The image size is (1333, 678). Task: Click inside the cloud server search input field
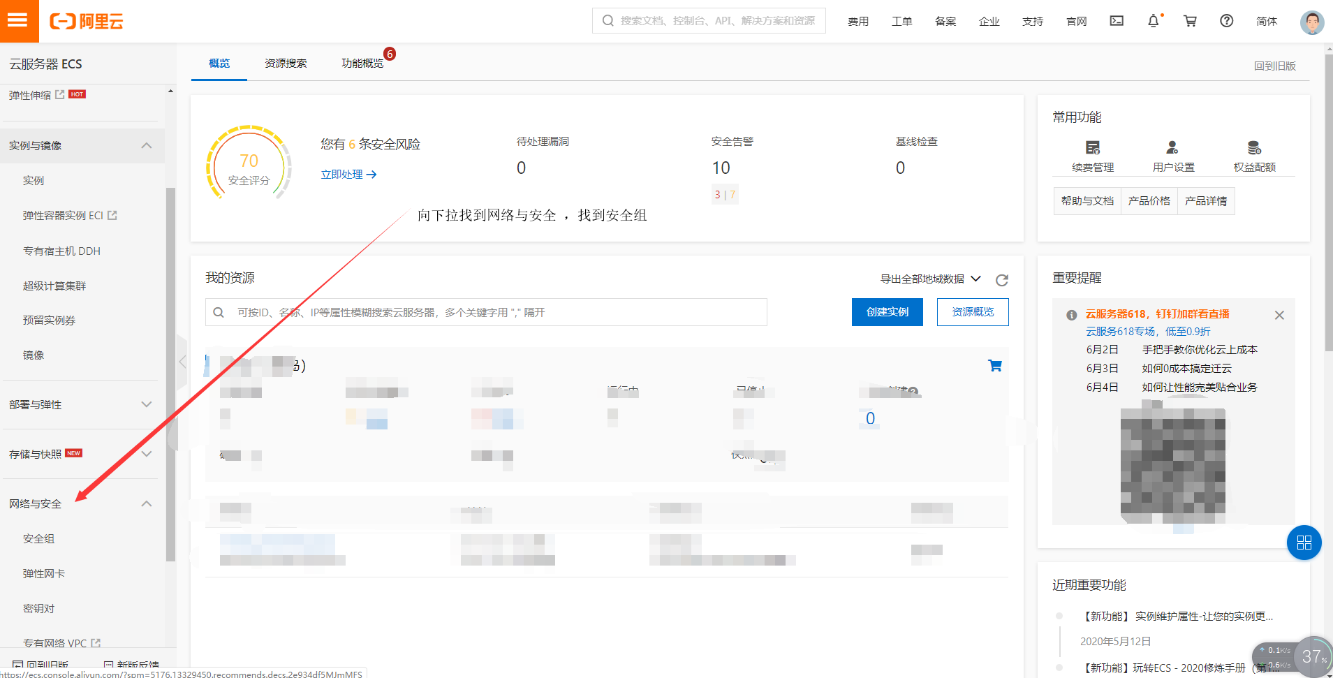tap(485, 312)
